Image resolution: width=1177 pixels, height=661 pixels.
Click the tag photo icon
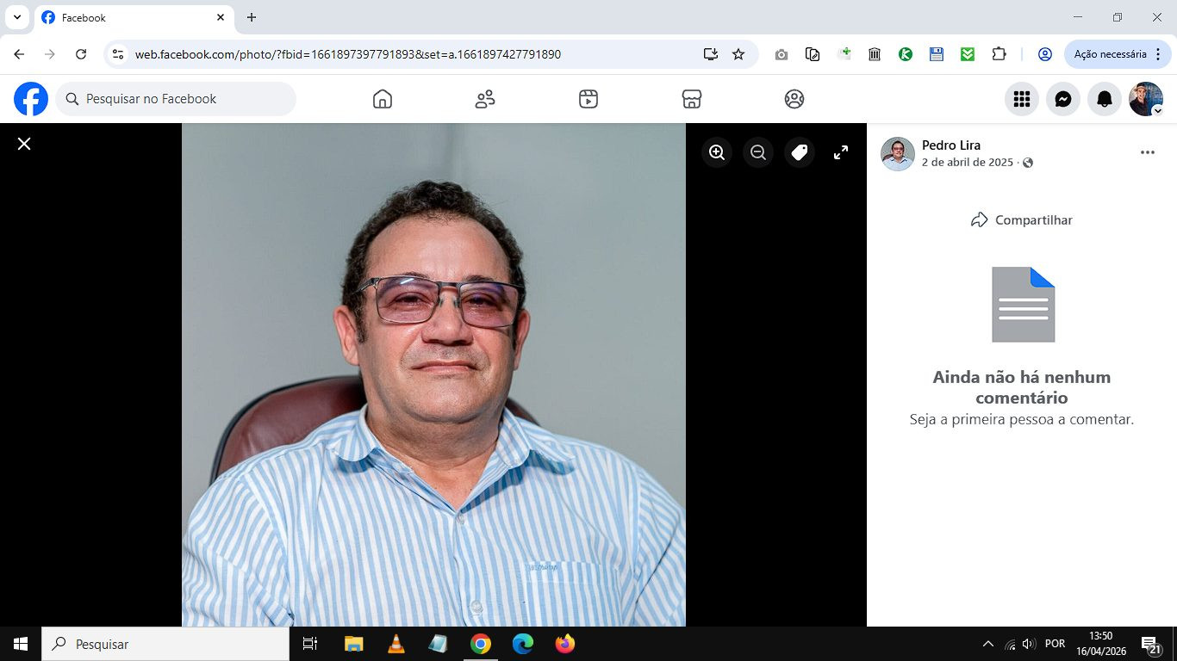(800, 152)
